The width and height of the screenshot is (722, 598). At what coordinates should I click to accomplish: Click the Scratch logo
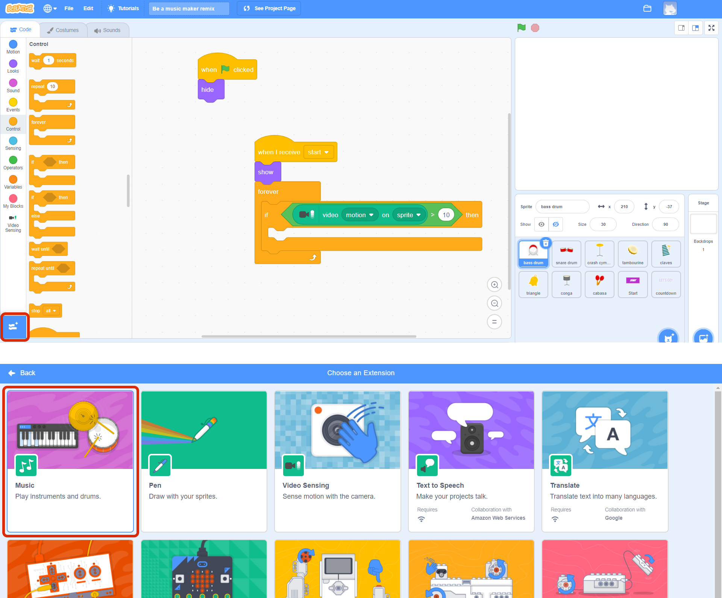pyautogui.click(x=20, y=8)
